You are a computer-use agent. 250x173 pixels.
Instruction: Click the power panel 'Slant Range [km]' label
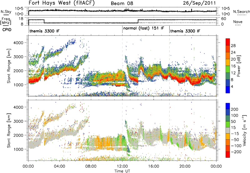(9, 66)
